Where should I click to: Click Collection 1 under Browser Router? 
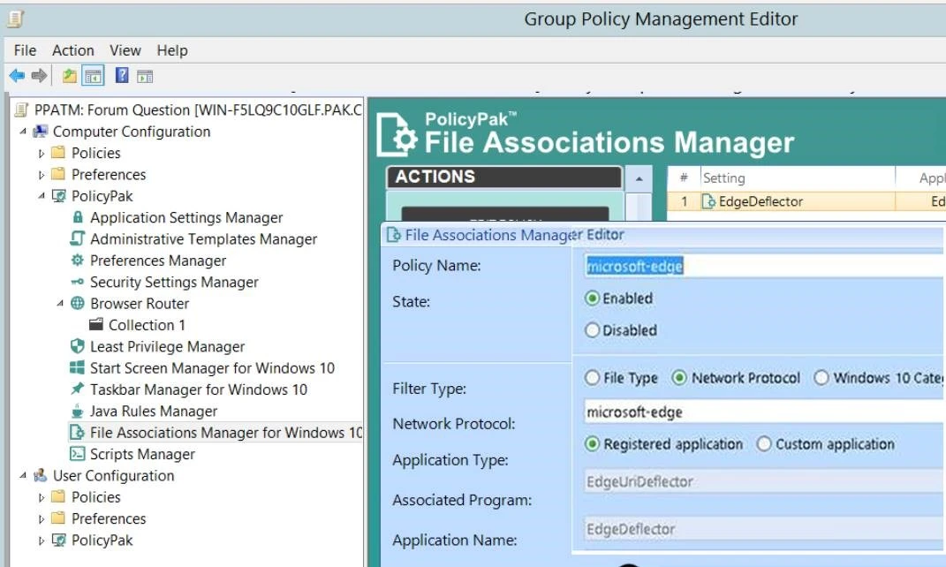click(x=147, y=325)
